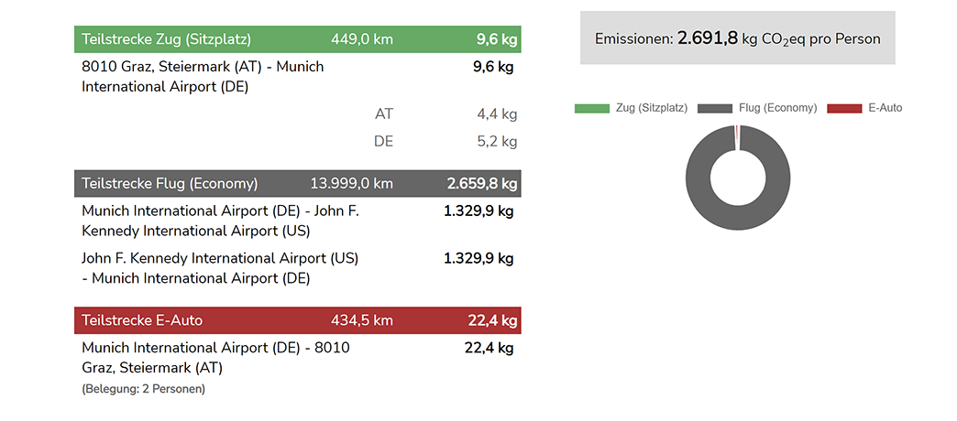Viewport: 957px width, 421px height.
Task: Click the green Zug (Sitzplatz) legend swatch
Action: (592, 108)
